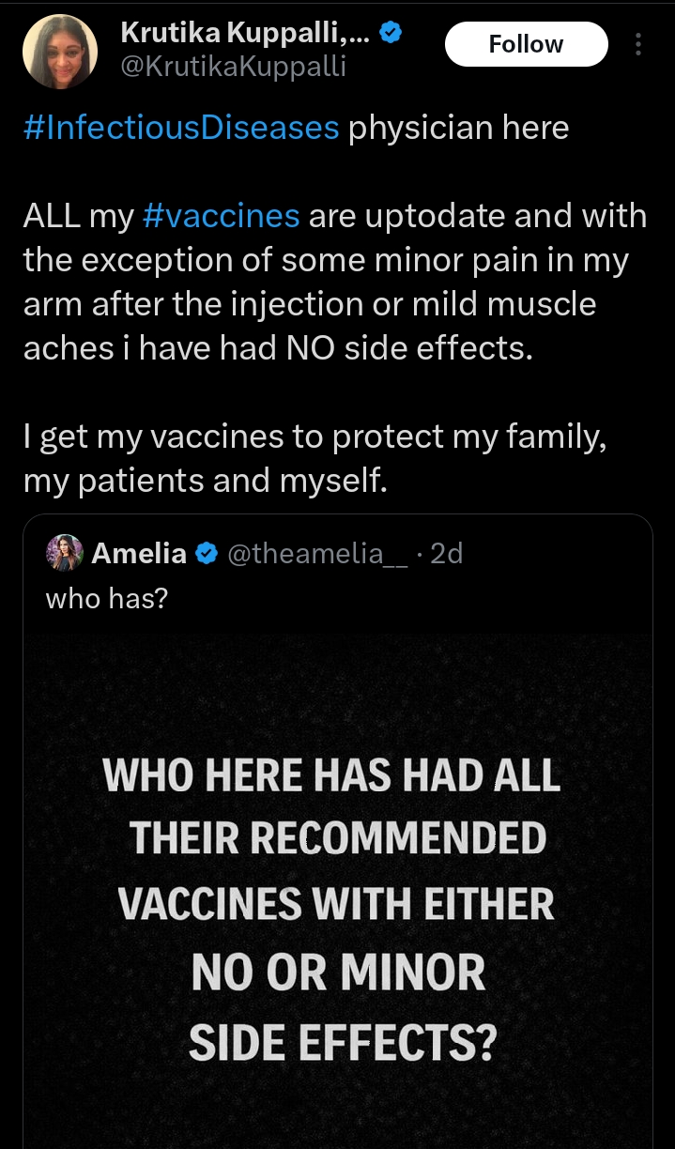Click the 2d timestamp on quoted post
The height and width of the screenshot is (1149, 675).
pos(446,554)
